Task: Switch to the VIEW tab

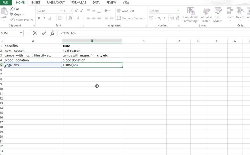Action: [126, 3]
